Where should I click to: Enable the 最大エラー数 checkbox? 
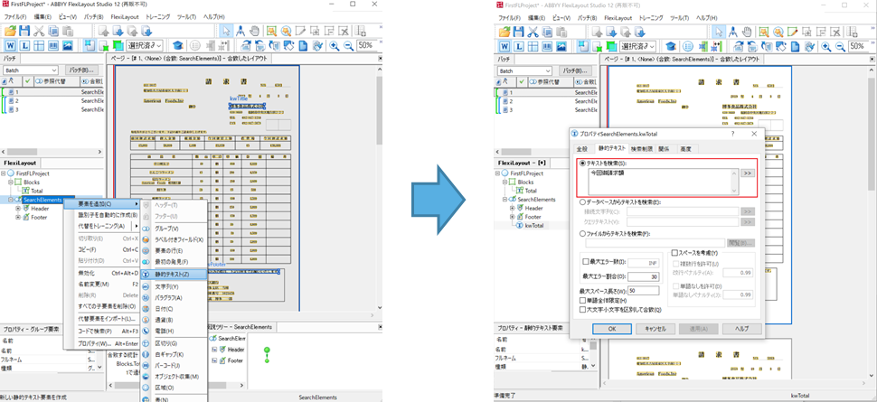[586, 261]
